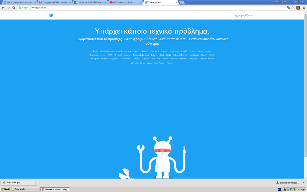Switch page language to Русский
307x192 pixels.
(115, 59)
